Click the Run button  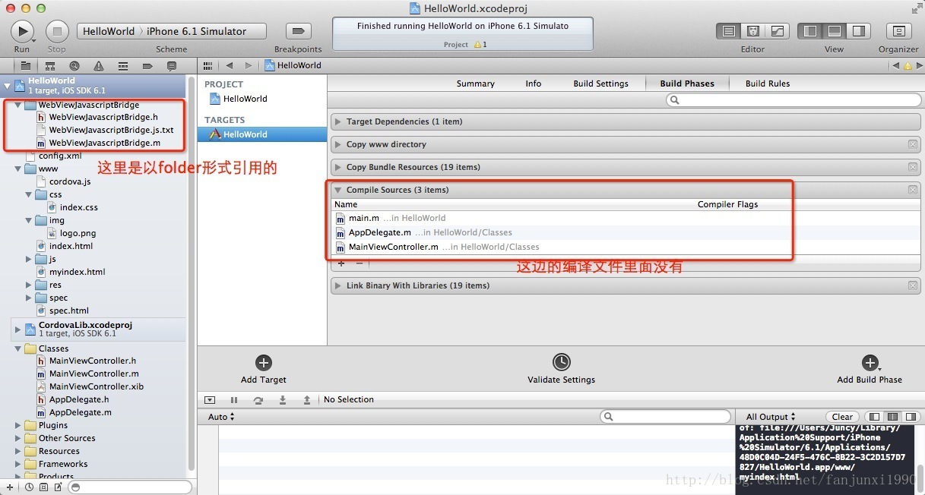click(x=22, y=31)
